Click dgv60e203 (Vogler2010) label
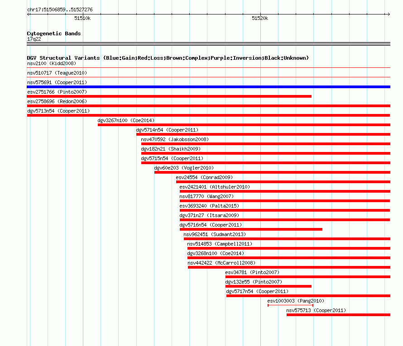This screenshot has width=403, height=346. (184, 168)
